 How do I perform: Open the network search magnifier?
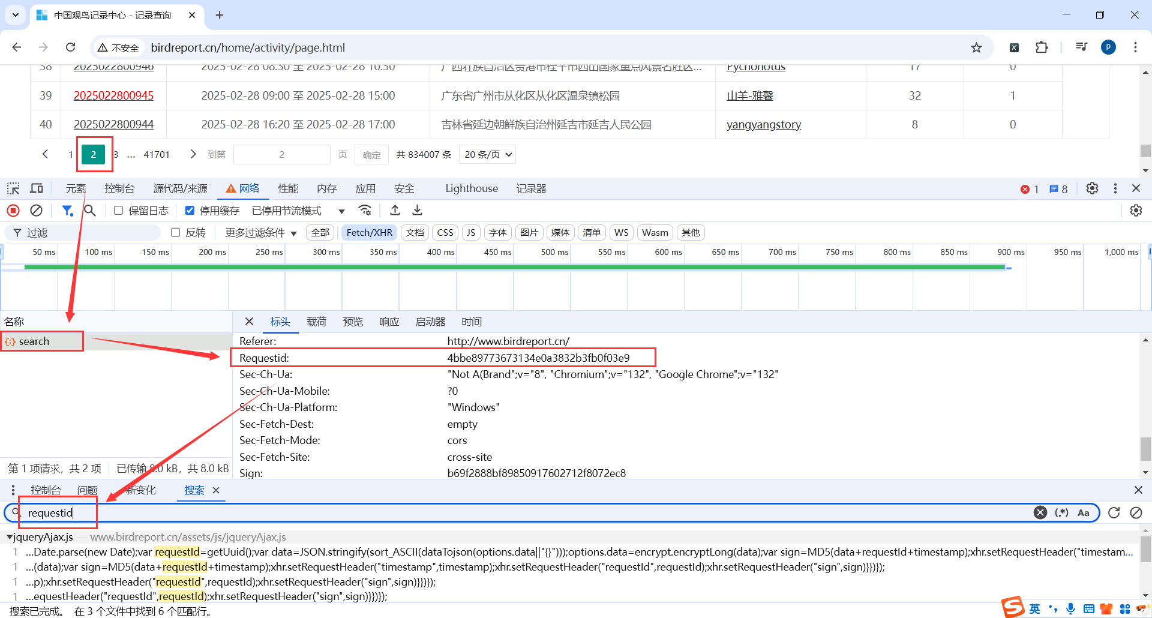(90, 211)
